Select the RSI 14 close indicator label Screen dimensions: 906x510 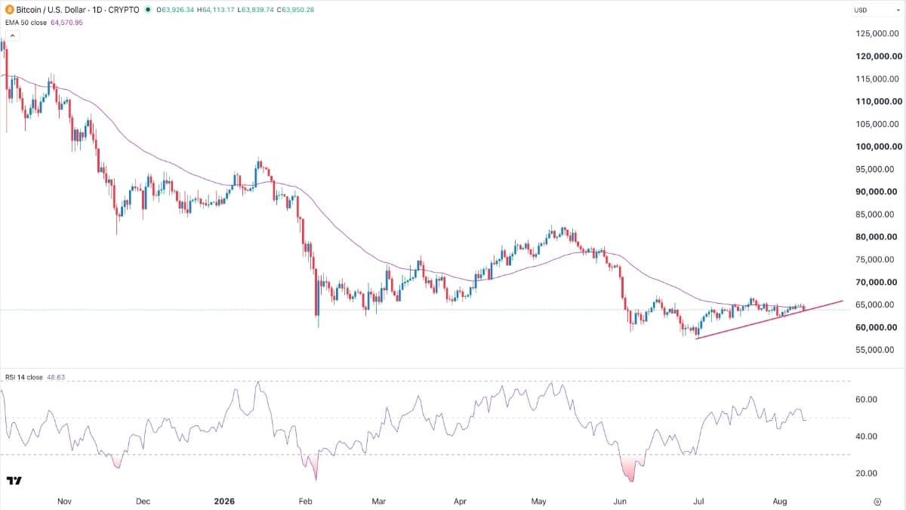(x=23, y=376)
